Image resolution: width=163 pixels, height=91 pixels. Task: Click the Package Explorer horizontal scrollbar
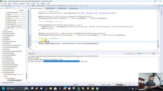tap(8, 83)
